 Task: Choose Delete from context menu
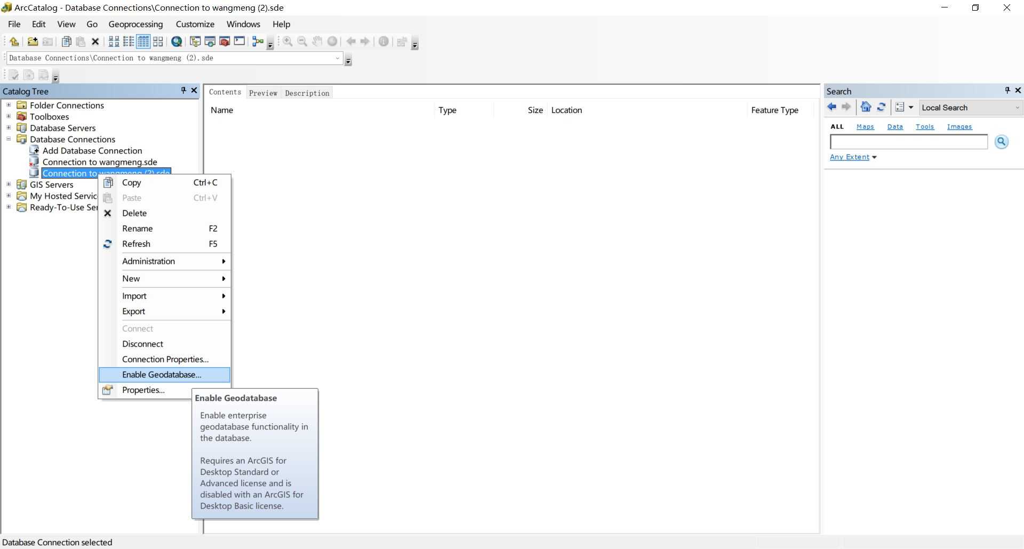click(164, 213)
